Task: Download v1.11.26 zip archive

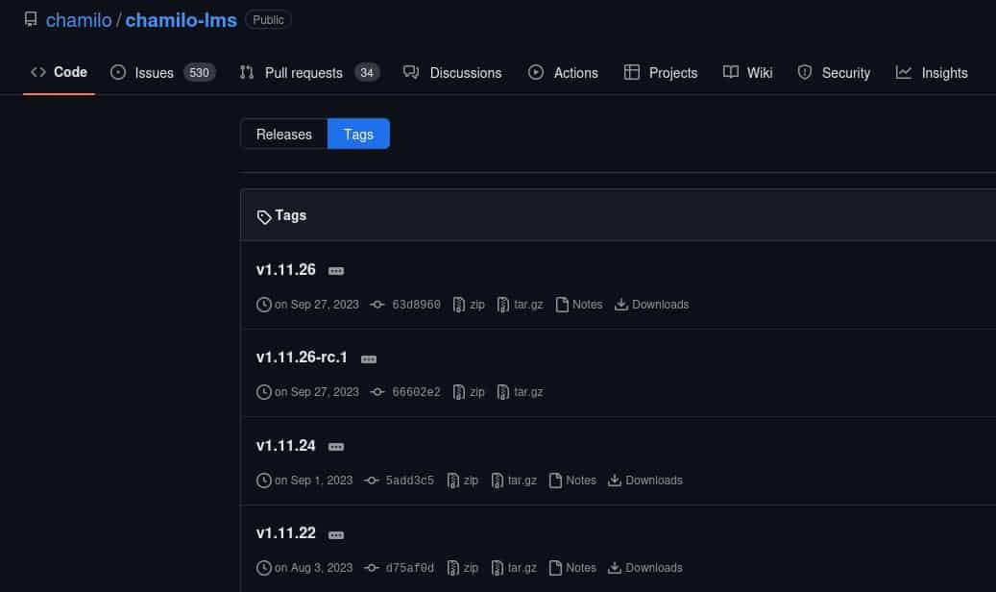Action: pos(469,305)
